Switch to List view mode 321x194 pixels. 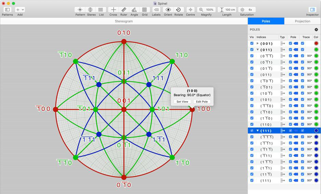pos(100,10)
